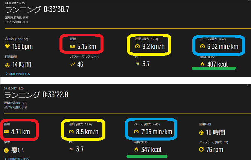Click the heart icon beside 158 bpm
Viewport: 251px width, 160px height.
point(8,46)
